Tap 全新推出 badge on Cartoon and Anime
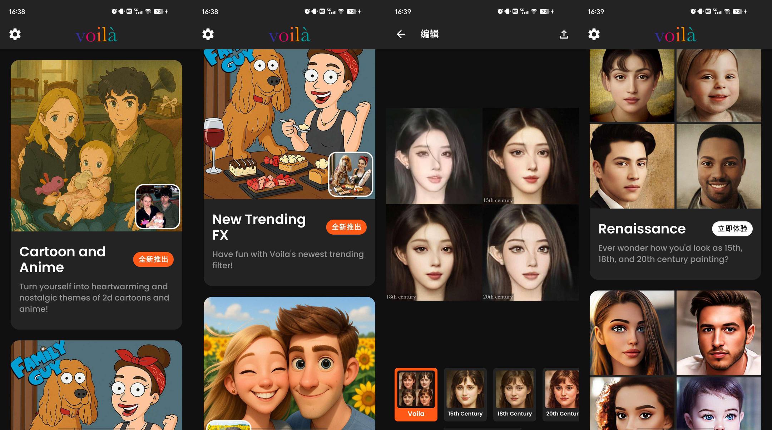This screenshot has width=772, height=430. point(153,259)
